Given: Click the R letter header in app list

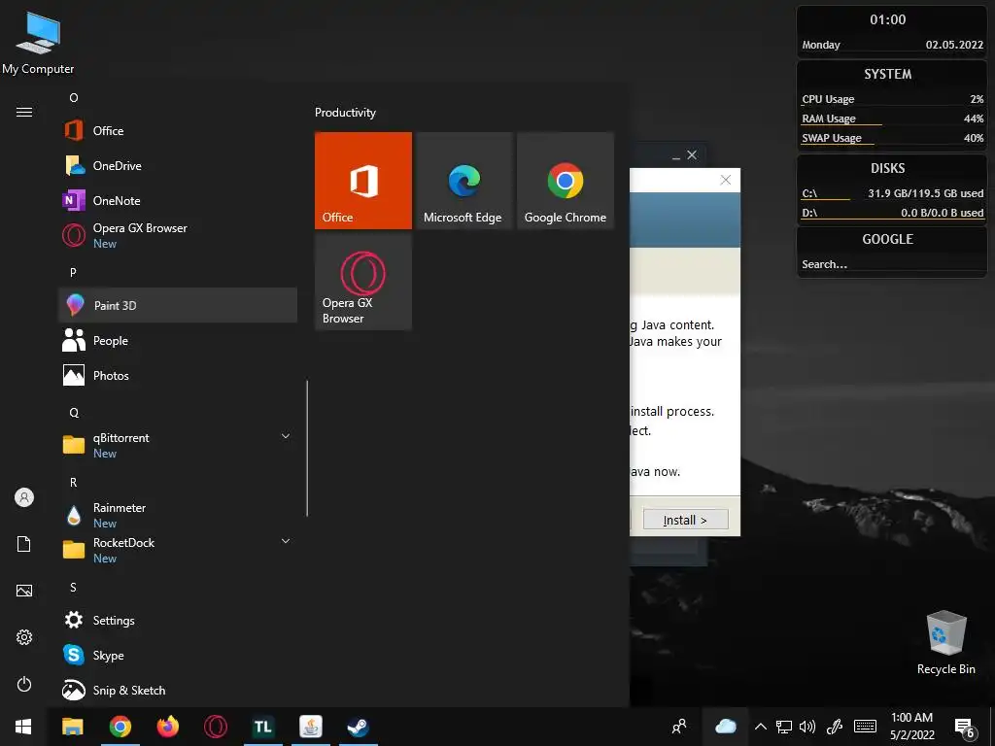Looking at the screenshot, I should coord(73,482).
